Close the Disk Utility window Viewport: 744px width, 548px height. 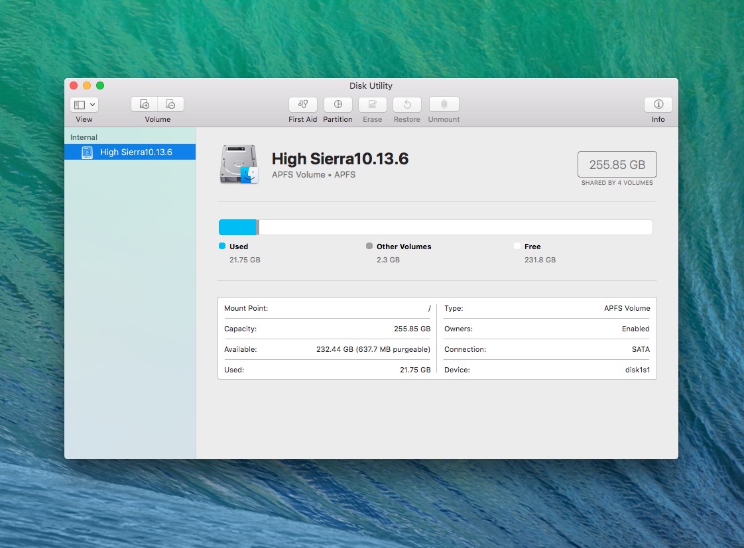74,85
